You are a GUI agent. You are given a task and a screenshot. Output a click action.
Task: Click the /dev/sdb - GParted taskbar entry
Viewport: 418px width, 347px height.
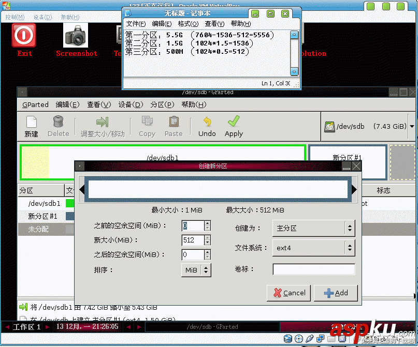click(x=212, y=327)
